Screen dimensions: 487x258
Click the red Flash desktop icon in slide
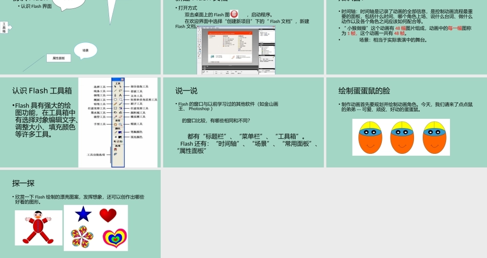click(234, 14)
